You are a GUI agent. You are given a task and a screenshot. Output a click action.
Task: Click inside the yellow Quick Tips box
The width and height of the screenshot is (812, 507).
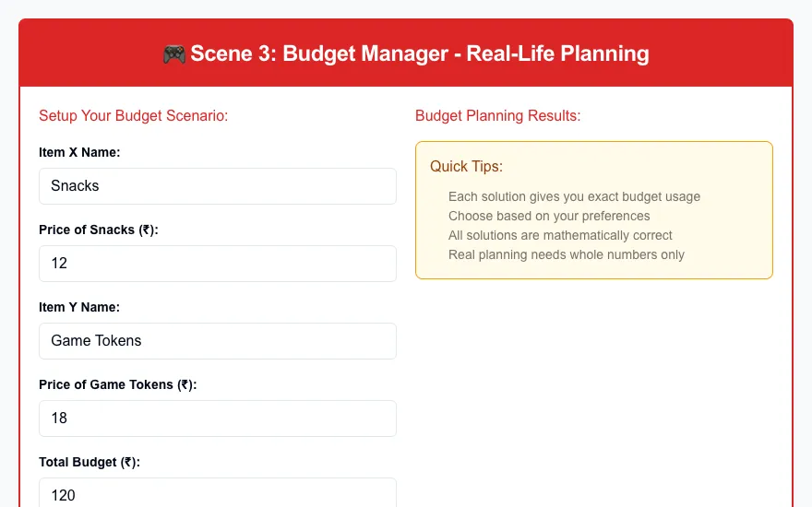point(594,210)
